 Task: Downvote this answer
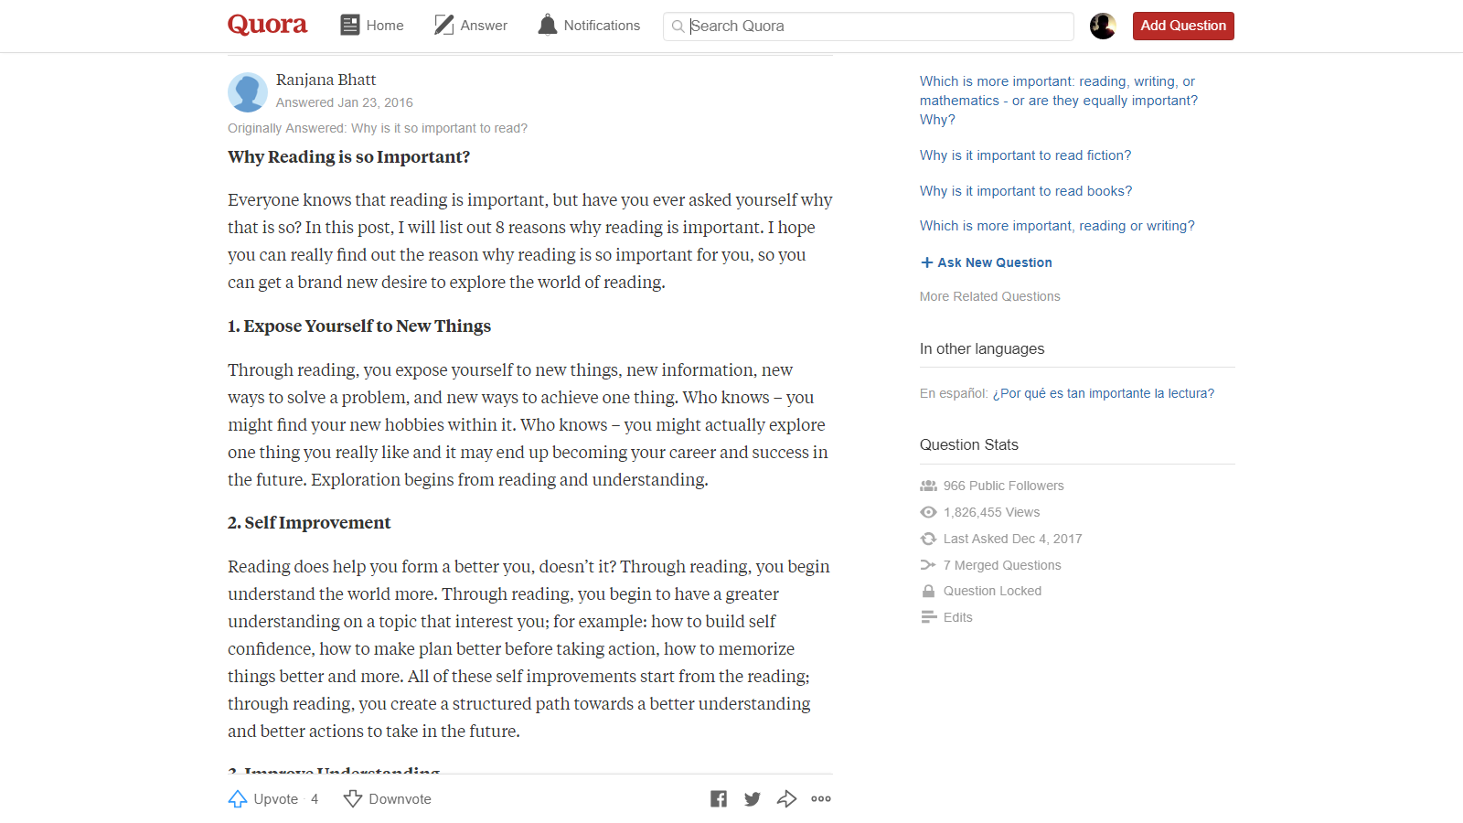tap(388, 799)
